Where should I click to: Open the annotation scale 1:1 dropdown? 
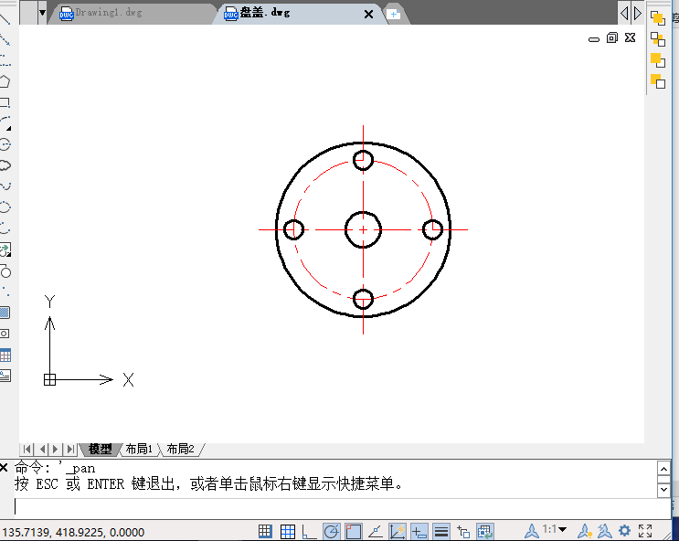(554, 530)
